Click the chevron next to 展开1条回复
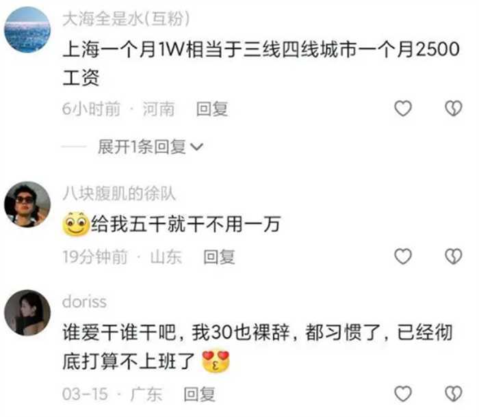 [x=196, y=147]
